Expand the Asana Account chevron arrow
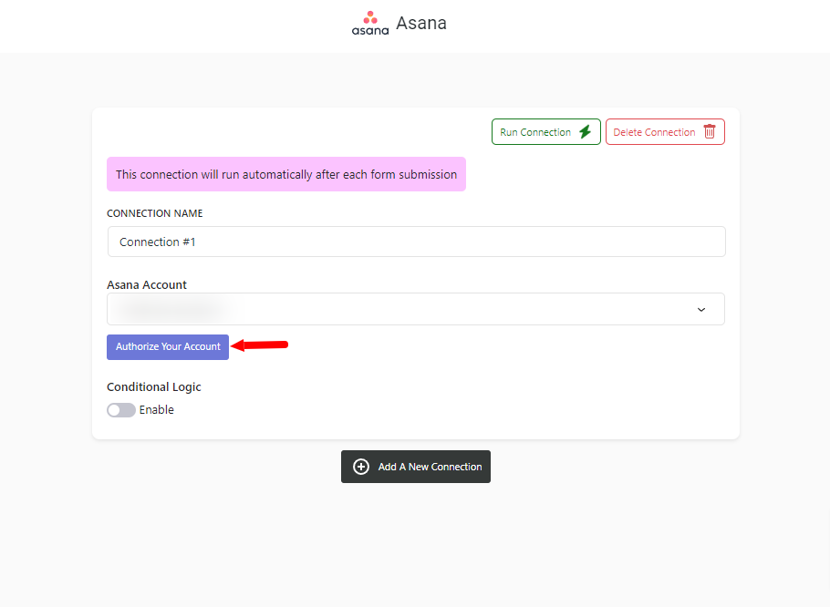This screenshot has height=607, width=830. pyautogui.click(x=701, y=309)
